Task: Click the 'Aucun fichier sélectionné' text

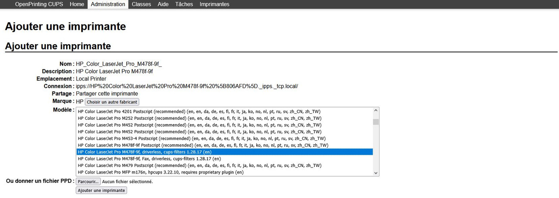Action: [128, 181]
